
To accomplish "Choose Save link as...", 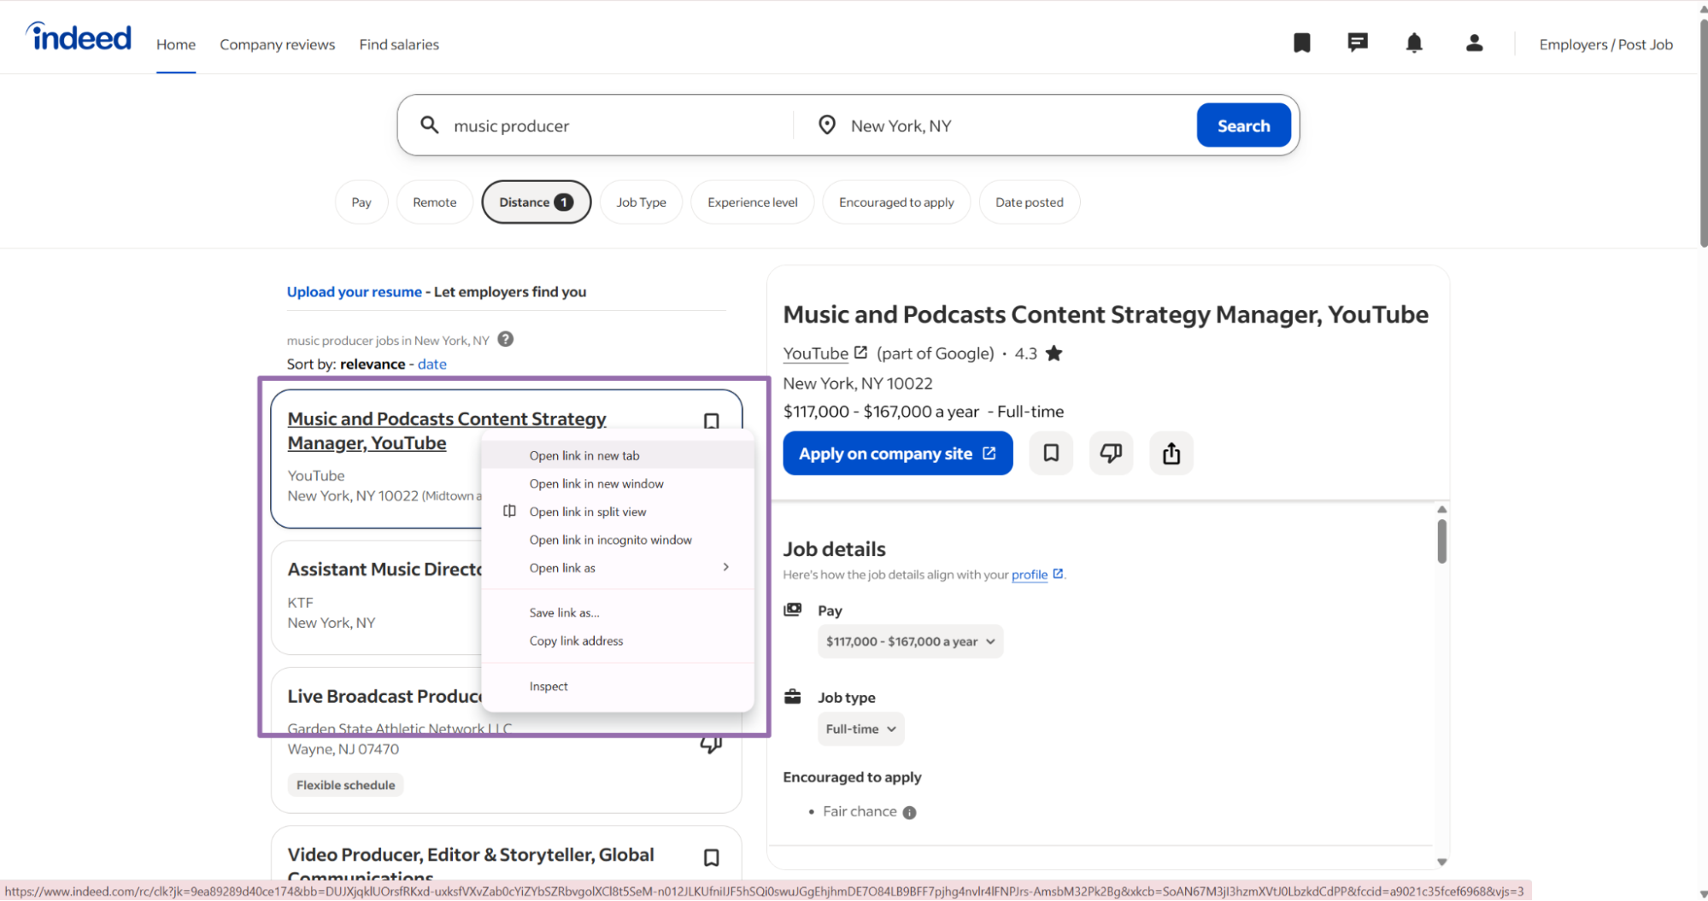I will pos(618,612).
